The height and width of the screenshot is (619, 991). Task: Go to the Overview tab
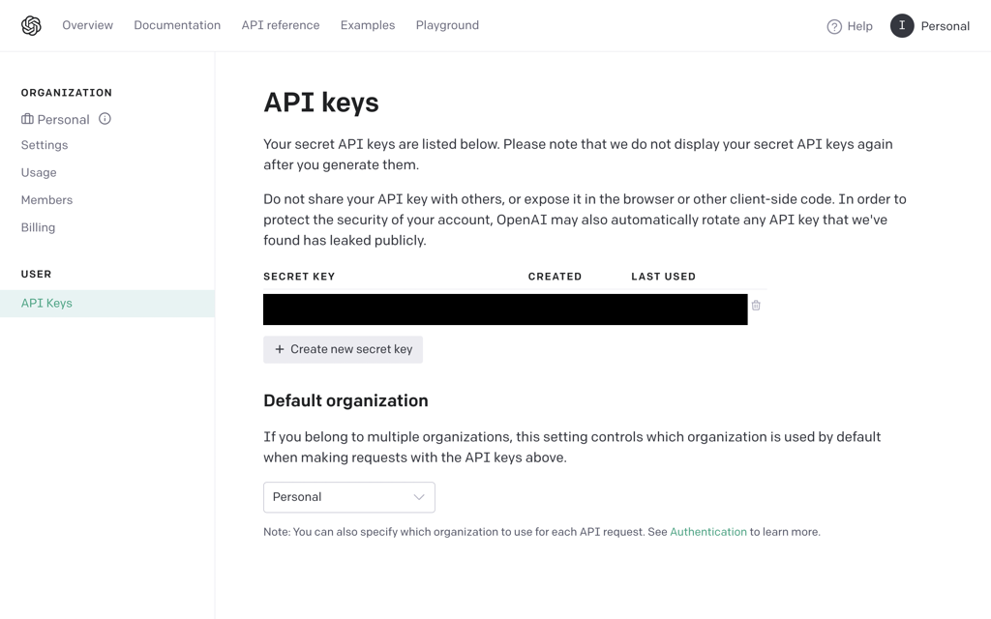tap(87, 25)
